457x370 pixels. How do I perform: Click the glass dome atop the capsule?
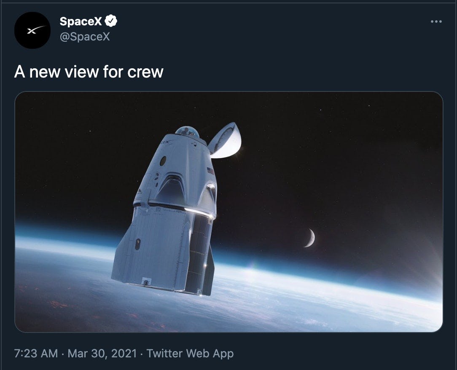(x=187, y=131)
